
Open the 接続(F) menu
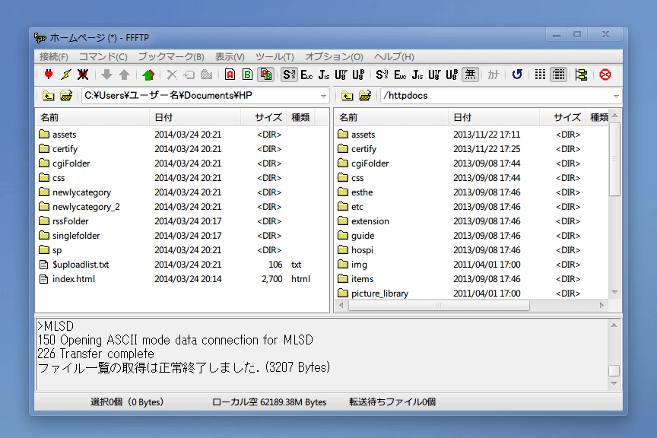(x=53, y=57)
